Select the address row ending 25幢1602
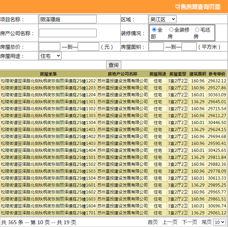 coord(48,192)
